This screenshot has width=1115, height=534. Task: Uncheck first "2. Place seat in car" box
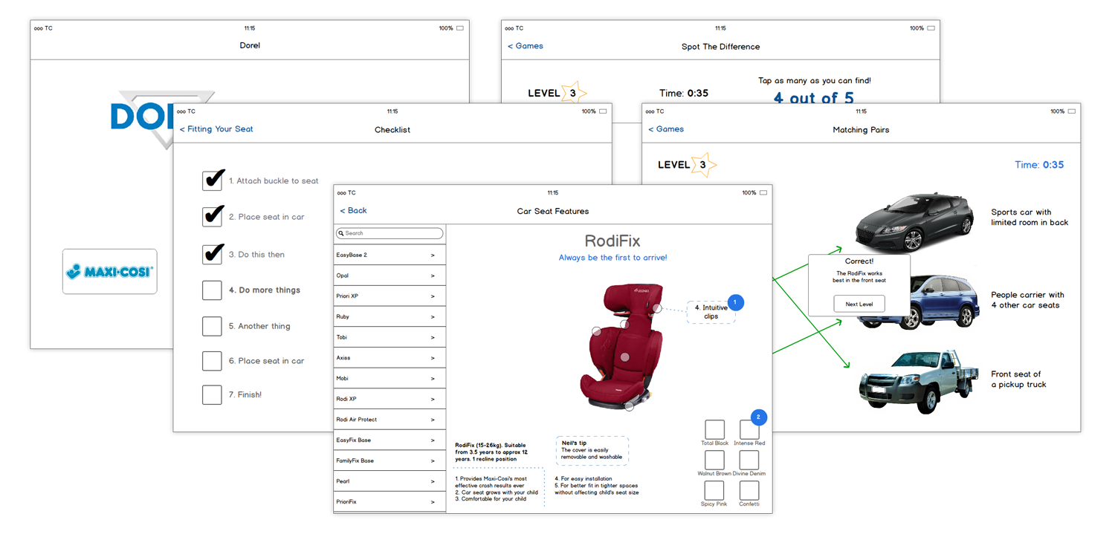pos(213,216)
